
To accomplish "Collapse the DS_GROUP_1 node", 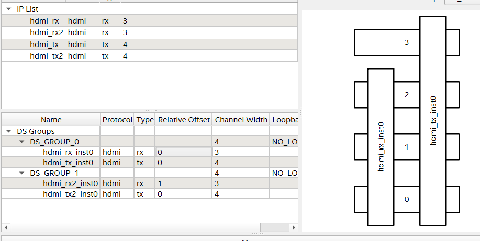I will point(21,173).
